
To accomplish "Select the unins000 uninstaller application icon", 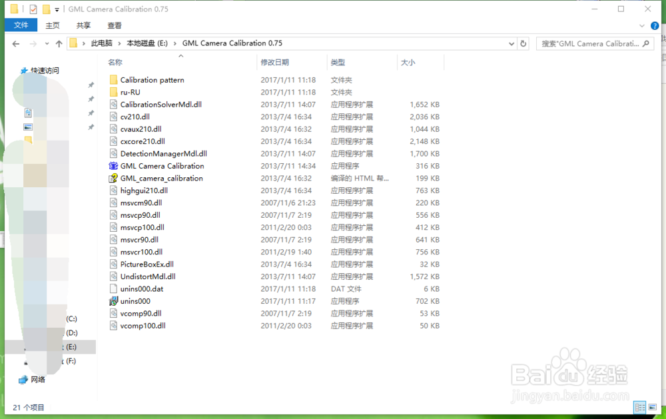I will pos(113,301).
